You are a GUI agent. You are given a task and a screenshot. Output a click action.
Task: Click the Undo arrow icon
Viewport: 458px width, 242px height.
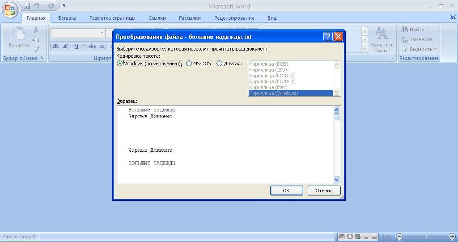point(36,5)
